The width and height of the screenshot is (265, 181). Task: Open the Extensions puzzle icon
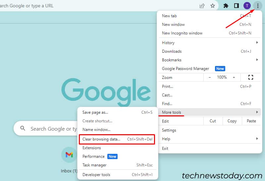click(226, 6)
